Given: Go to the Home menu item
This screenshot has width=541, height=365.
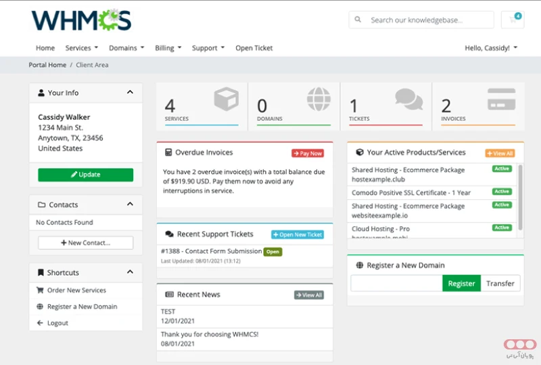Looking at the screenshot, I should [x=45, y=48].
